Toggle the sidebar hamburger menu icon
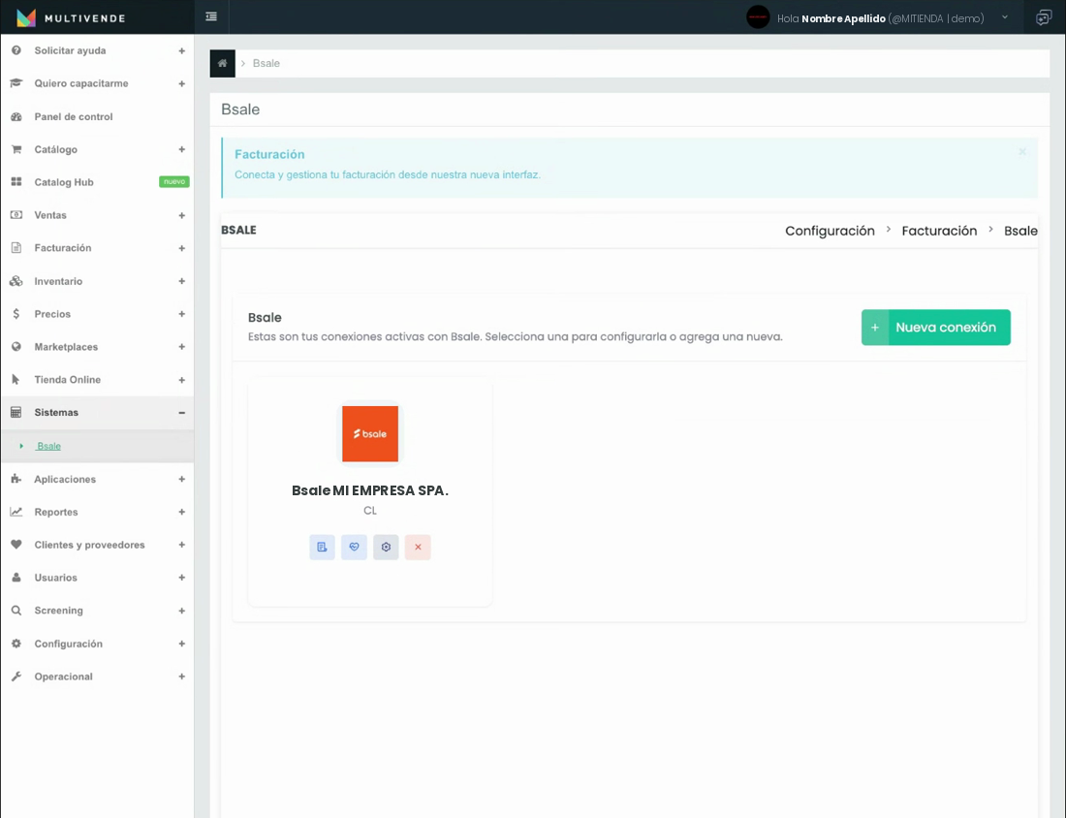The image size is (1066, 818). pos(211,16)
